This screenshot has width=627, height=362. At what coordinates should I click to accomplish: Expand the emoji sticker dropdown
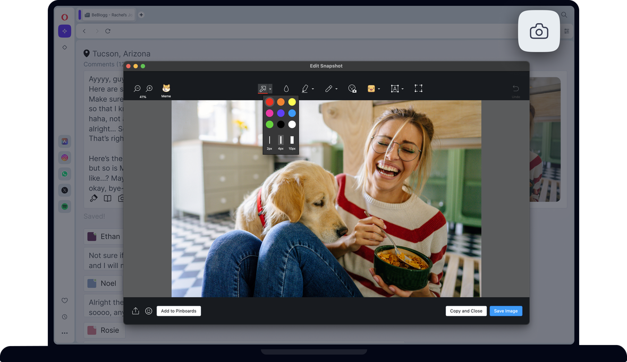379,89
